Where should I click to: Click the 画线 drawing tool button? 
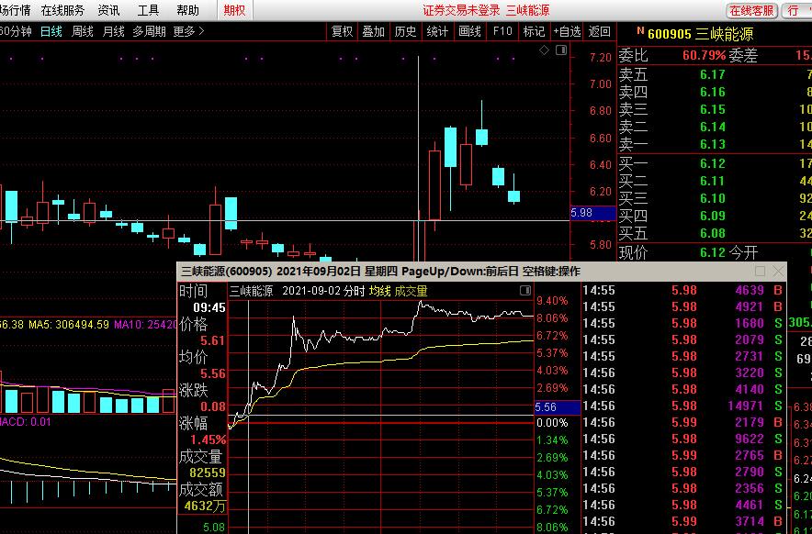[469, 31]
